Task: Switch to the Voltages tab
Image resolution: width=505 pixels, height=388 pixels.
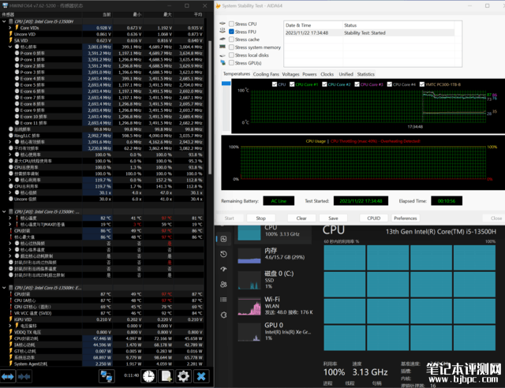Action: [290, 74]
